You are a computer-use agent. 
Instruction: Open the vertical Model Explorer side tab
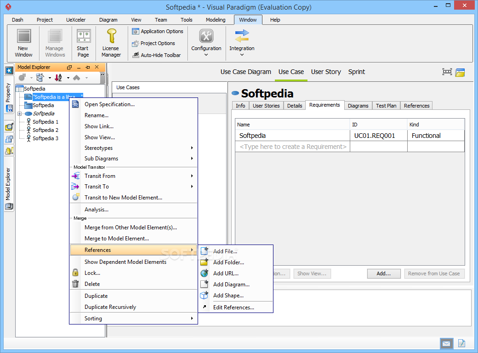[x=9, y=184]
